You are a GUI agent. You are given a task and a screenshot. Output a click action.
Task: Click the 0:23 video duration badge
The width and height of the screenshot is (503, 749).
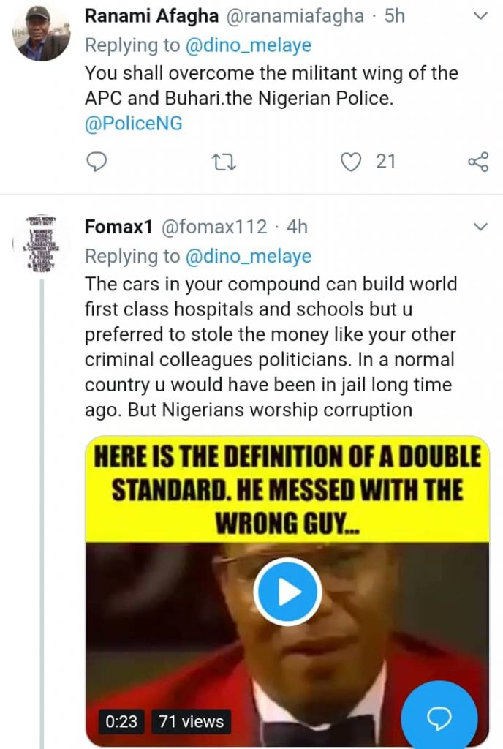(121, 721)
